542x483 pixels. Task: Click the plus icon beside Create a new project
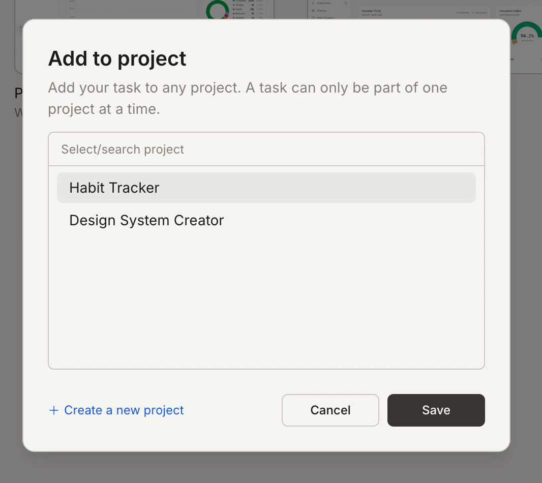(53, 410)
